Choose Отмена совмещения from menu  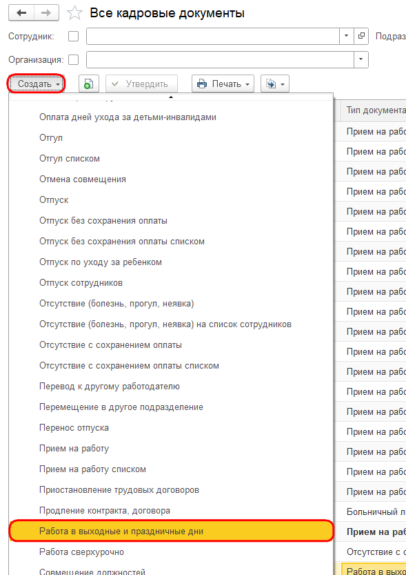171,179
